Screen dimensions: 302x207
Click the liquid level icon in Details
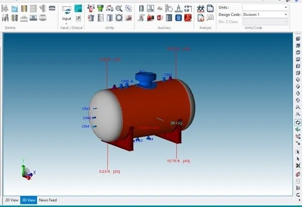pyautogui.click(x=15, y=9)
